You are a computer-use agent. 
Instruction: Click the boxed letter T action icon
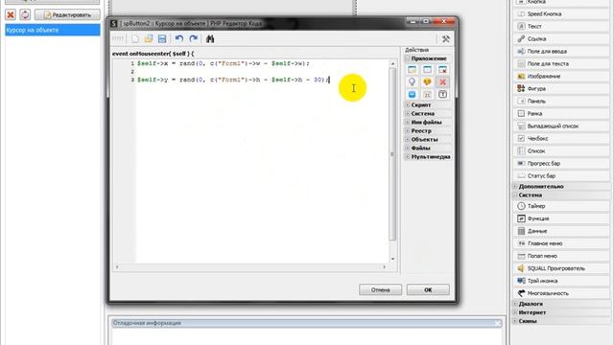coord(442,95)
